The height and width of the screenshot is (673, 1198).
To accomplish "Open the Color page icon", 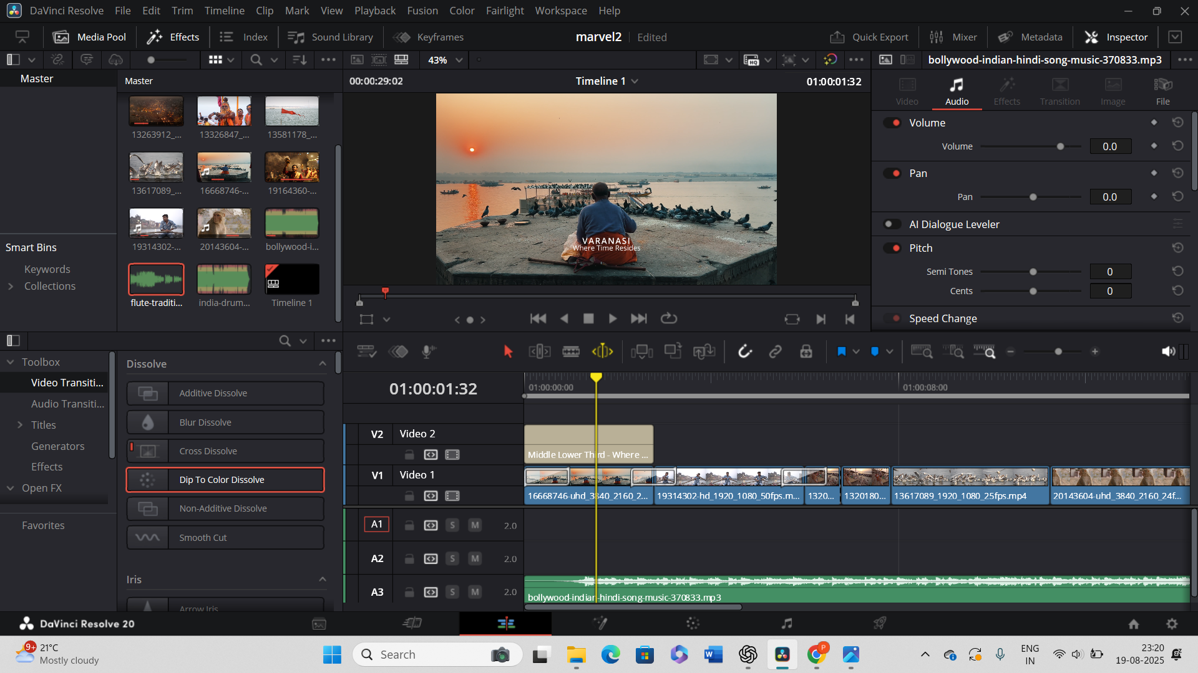I will click(693, 623).
